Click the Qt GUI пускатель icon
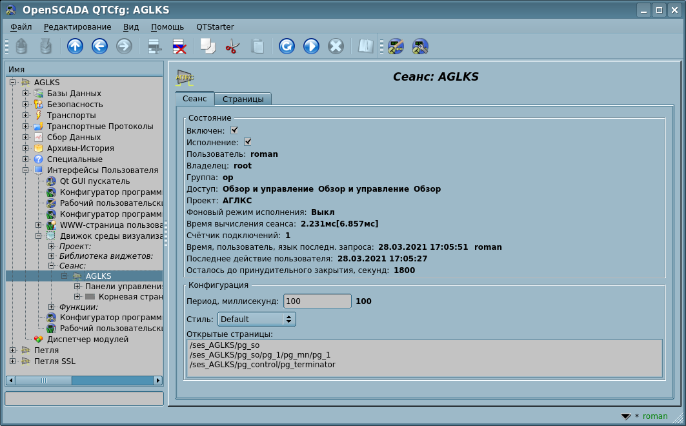The height and width of the screenshot is (426, 686). click(x=51, y=181)
